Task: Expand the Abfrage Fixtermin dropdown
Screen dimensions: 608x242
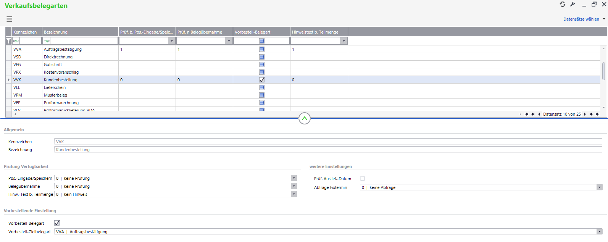Action: pyautogui.click(x=599, y=187)
